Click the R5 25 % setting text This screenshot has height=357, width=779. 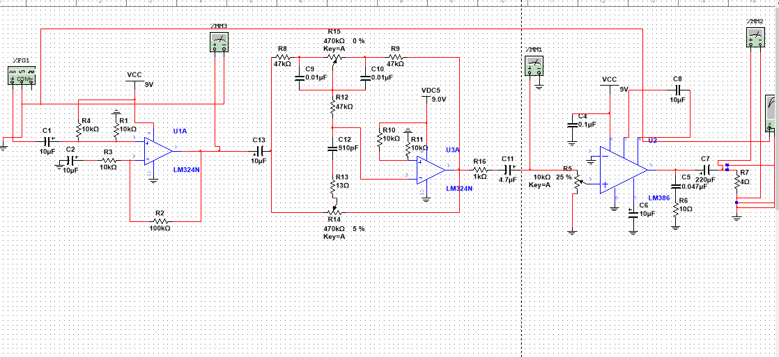tap(564, 177)
